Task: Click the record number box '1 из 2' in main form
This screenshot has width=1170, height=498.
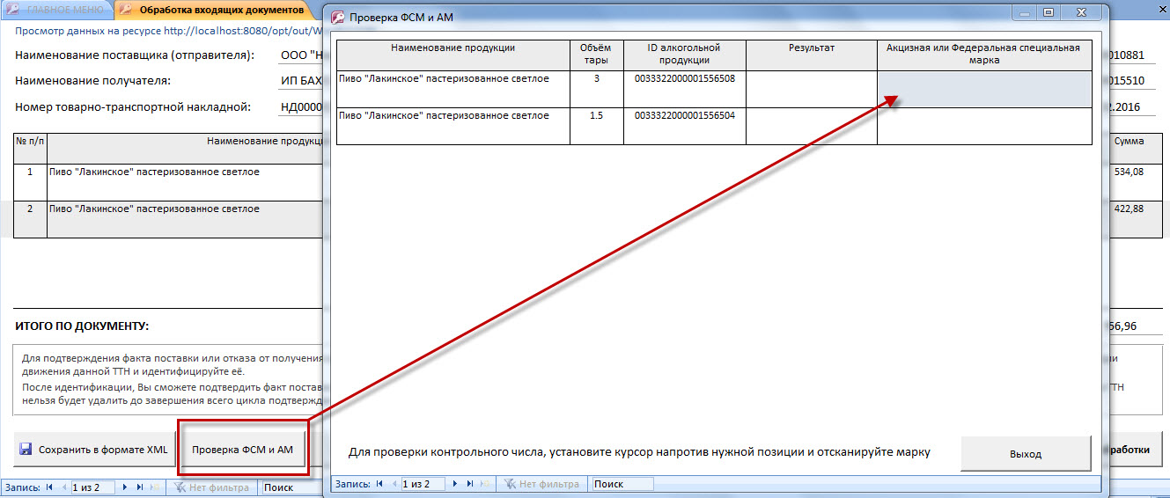Action: coord(92,487)
